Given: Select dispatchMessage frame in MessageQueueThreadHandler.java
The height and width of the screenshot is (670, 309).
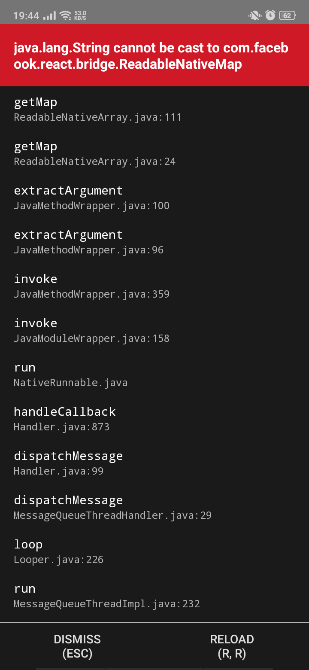Looking at the screenshot, I should coord(113,507).
